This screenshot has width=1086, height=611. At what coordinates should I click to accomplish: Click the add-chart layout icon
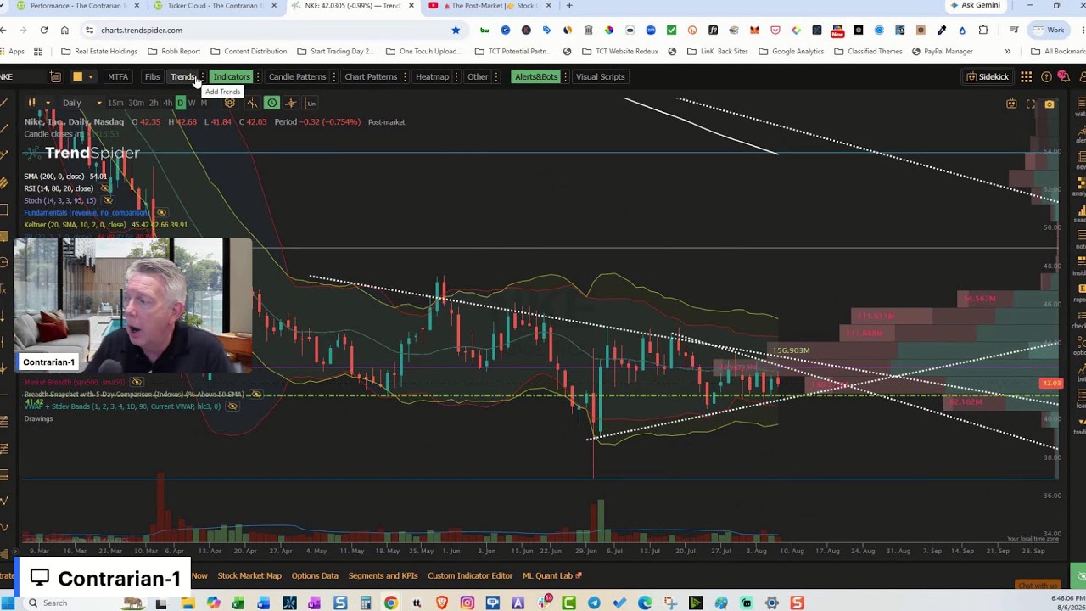(55, 76)
